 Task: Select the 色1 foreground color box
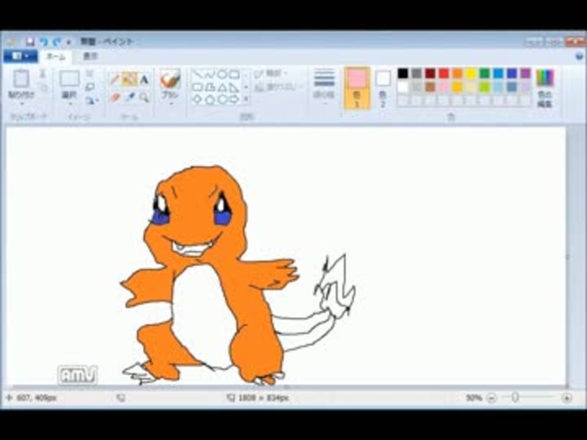356,88
